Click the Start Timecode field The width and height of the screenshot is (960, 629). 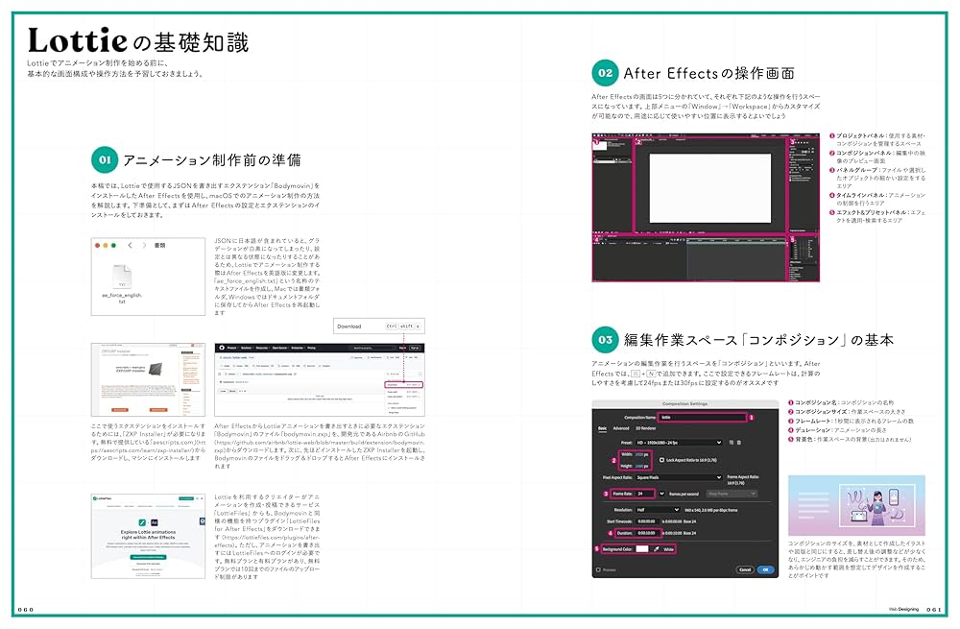648,521
